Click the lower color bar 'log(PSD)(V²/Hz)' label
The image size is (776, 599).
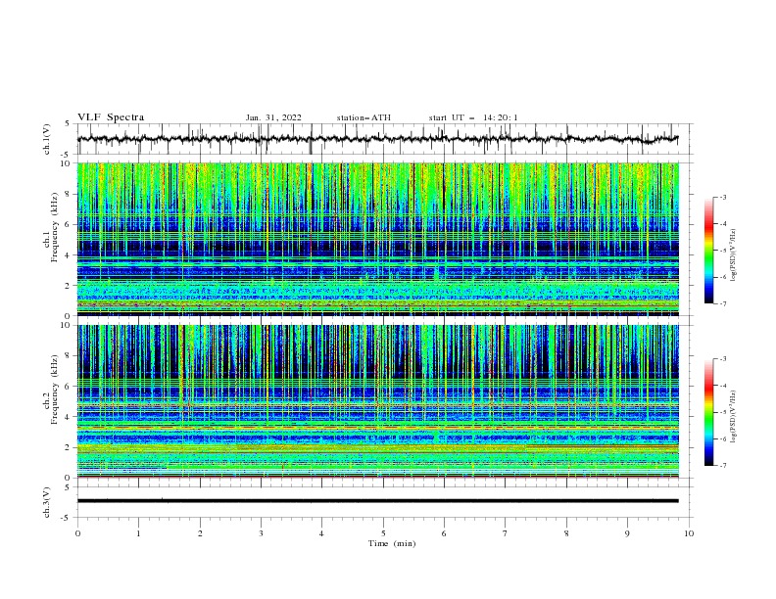pyautogui.click(x=735, y=417)
